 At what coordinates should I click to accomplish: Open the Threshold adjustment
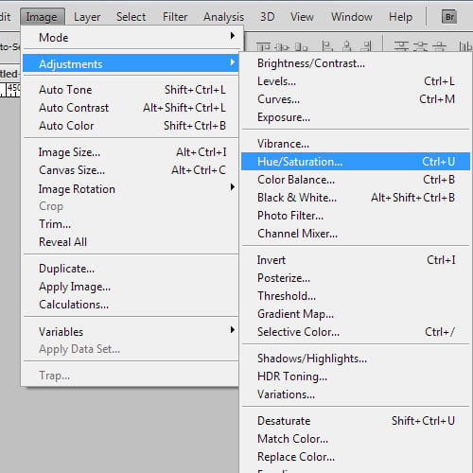coord(356,296)
